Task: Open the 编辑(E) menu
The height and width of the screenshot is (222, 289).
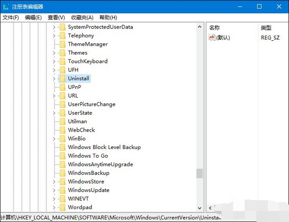Action: tap(33, 17)
